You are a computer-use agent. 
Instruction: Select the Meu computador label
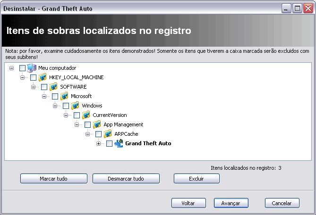(x=57, y=68)
